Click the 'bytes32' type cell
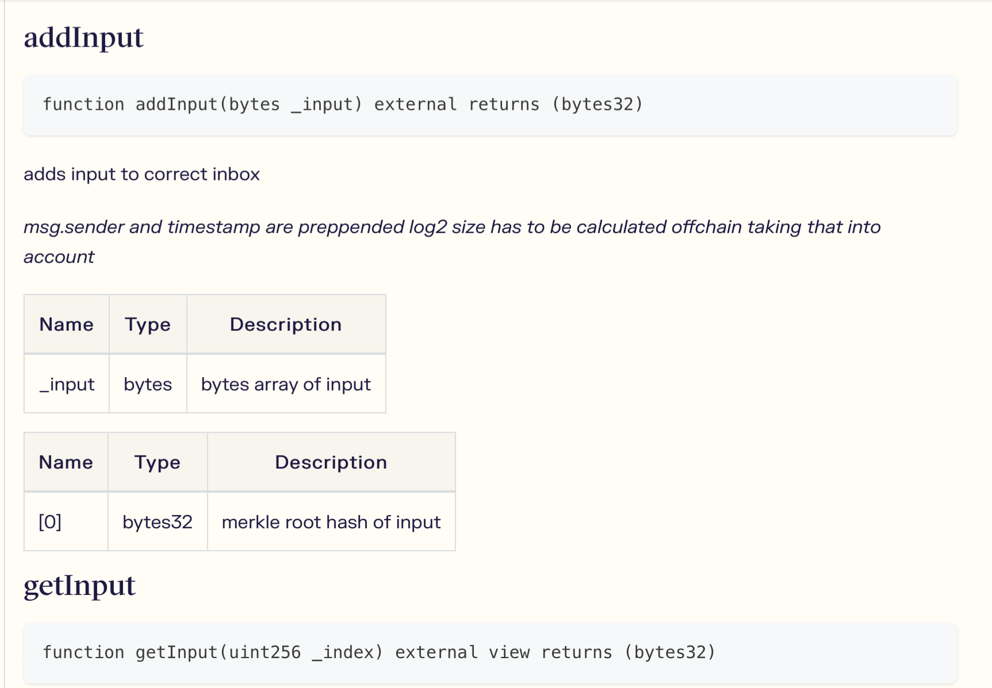The image size is (992, 688). [x=158, y=521]
